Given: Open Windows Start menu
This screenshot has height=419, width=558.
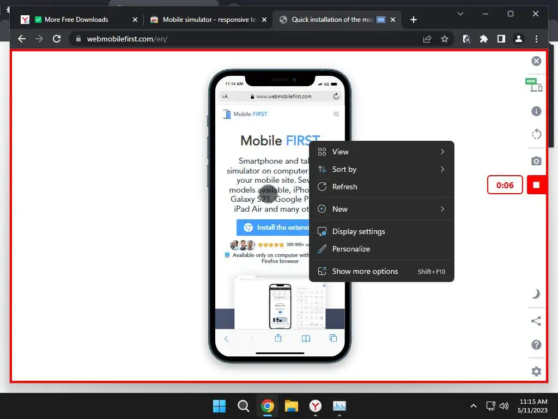Looking at the screenshot, I should [x=219, y=406].
